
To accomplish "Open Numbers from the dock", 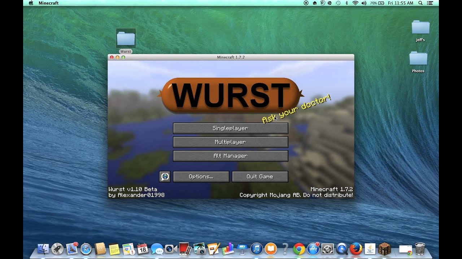I will tap(228, 249).
